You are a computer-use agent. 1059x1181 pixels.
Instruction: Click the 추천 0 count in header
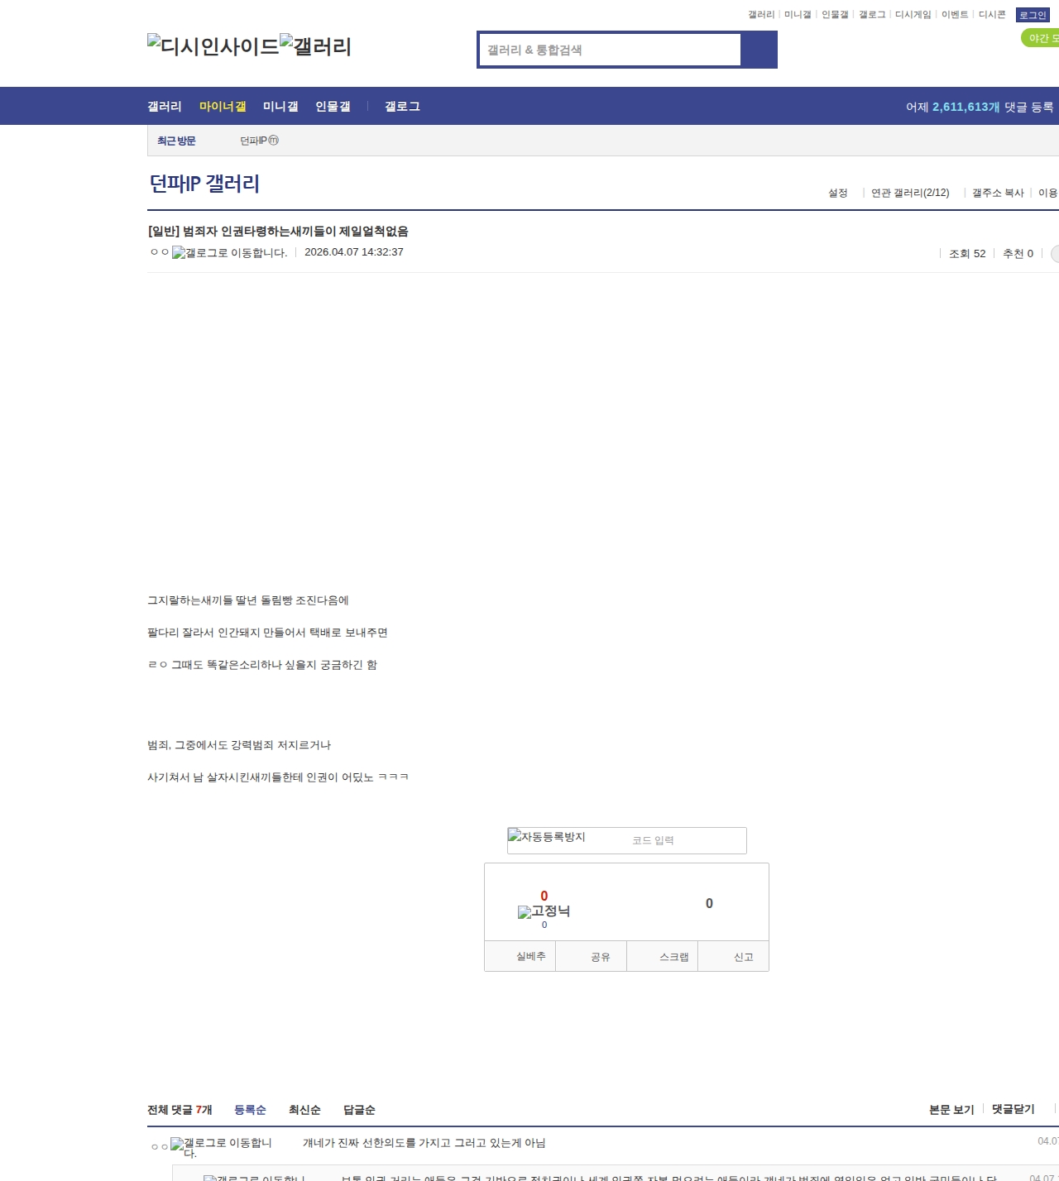[x=1018, y=254]
